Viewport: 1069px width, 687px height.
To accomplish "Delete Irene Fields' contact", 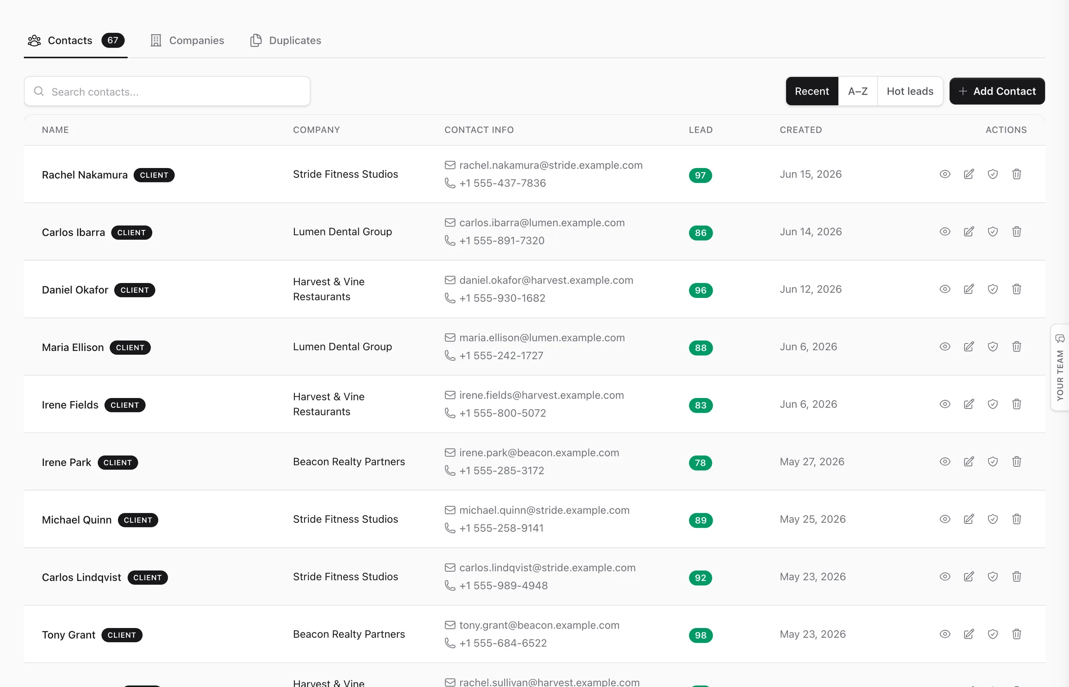I will pos(1016,404).
